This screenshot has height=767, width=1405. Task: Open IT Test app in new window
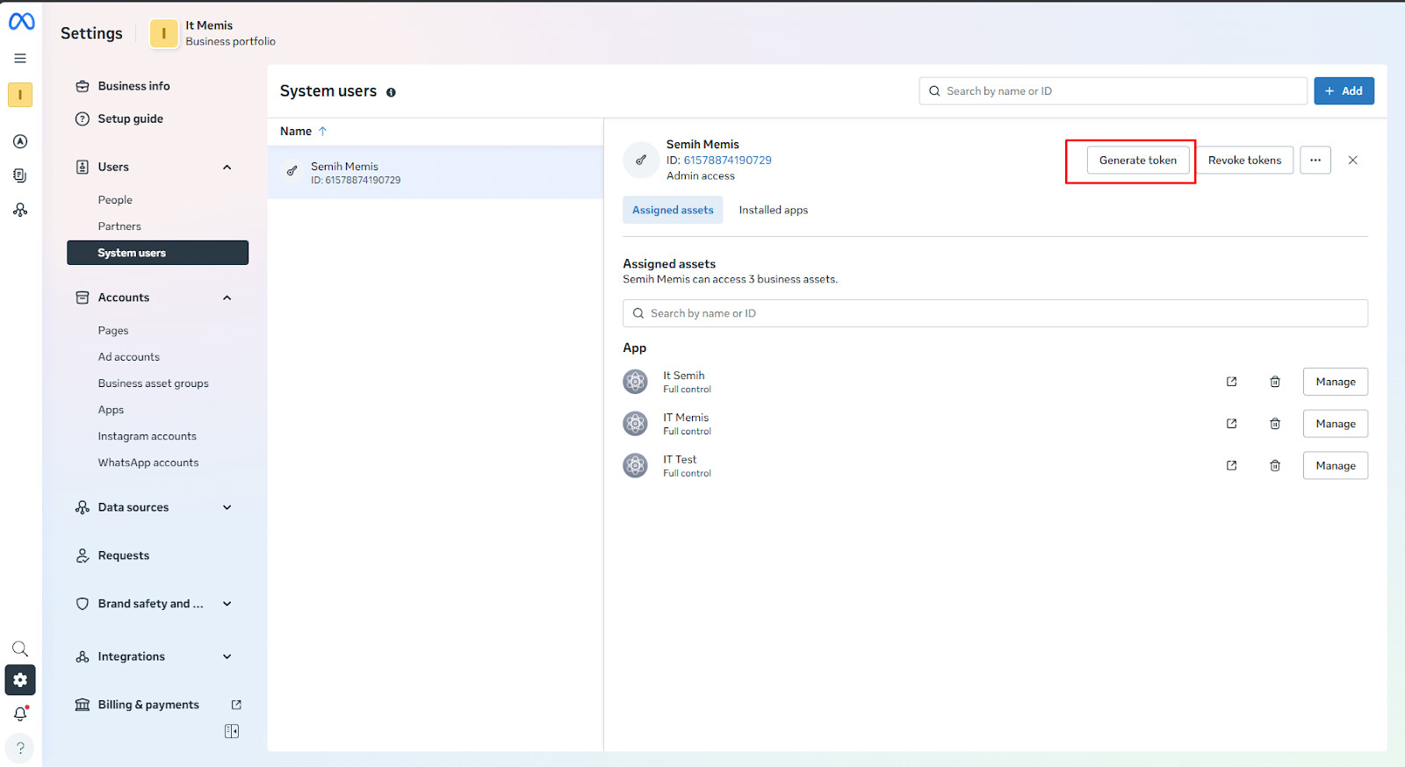1231,466
